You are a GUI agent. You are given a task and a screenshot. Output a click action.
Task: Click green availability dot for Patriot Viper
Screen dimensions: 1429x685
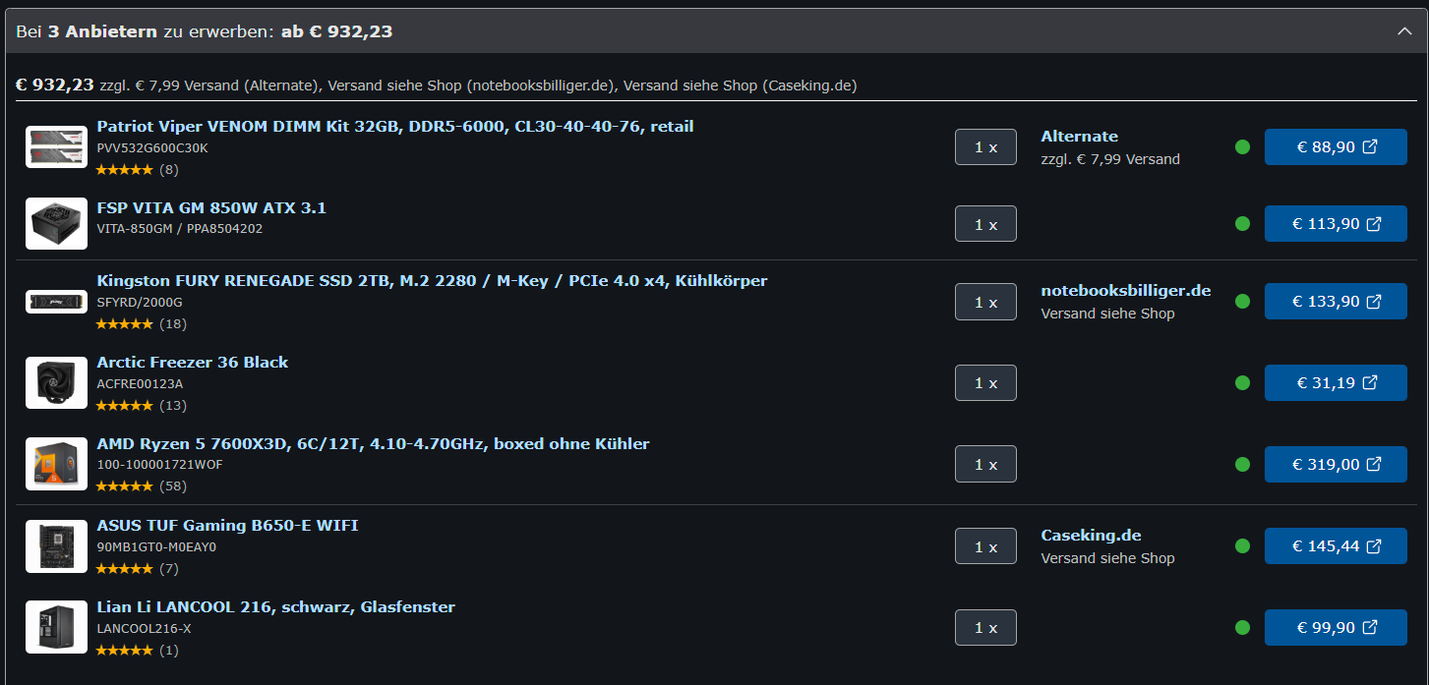coord(1242,147)
